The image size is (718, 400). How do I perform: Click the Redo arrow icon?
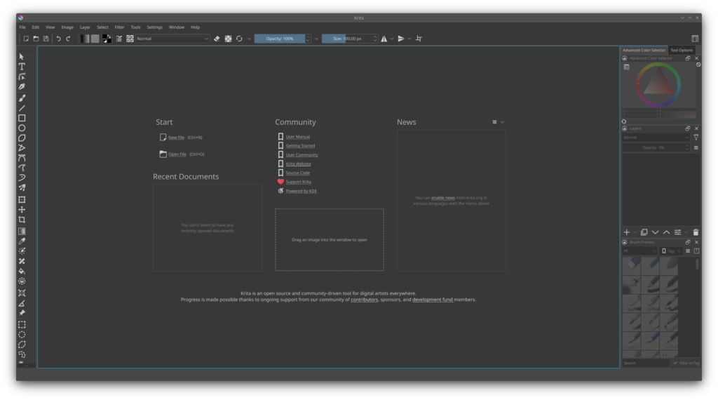point(68,39)
